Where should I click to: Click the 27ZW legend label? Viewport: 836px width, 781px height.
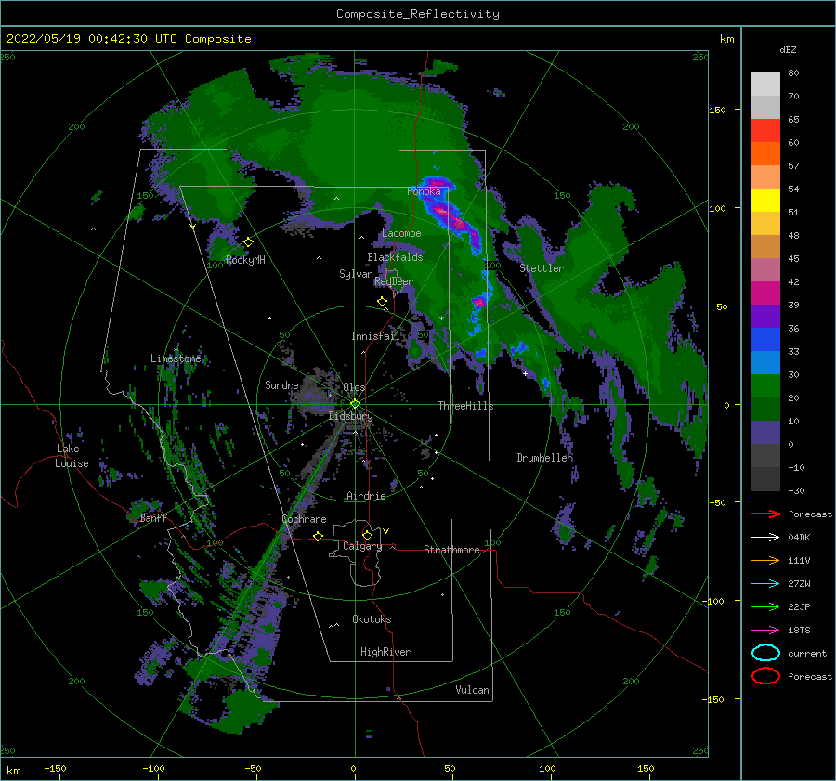[x=799, y=584]
